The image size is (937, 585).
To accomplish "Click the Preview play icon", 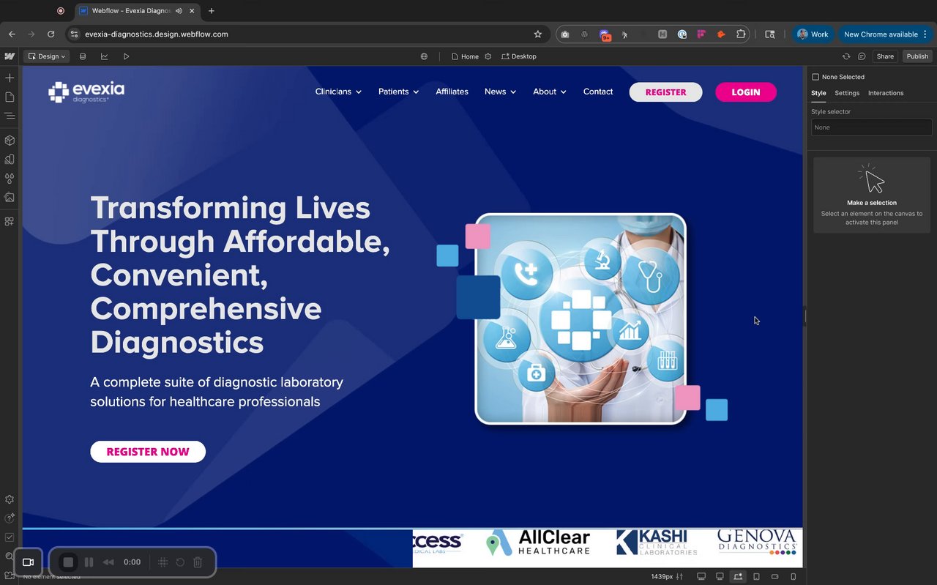I will [x=126, y=56].
